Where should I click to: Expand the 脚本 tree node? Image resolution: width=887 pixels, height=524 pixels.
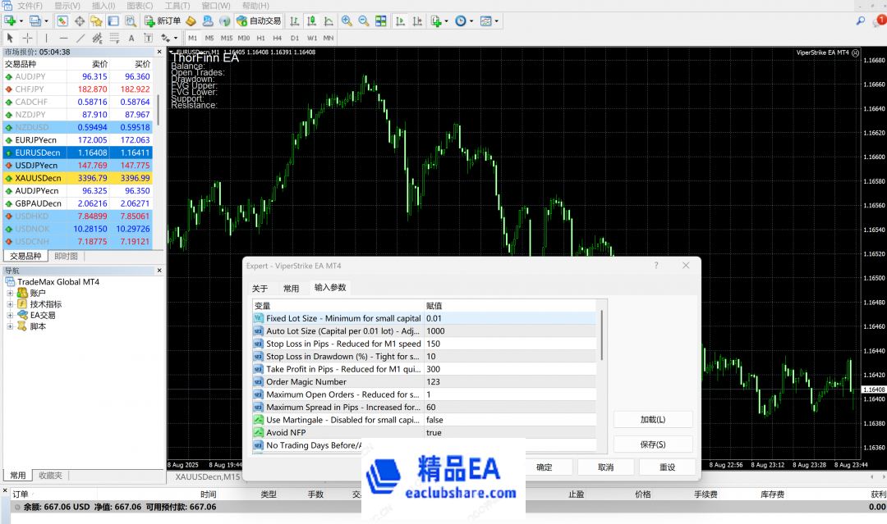pyautogui.click(x=10, y=326)
